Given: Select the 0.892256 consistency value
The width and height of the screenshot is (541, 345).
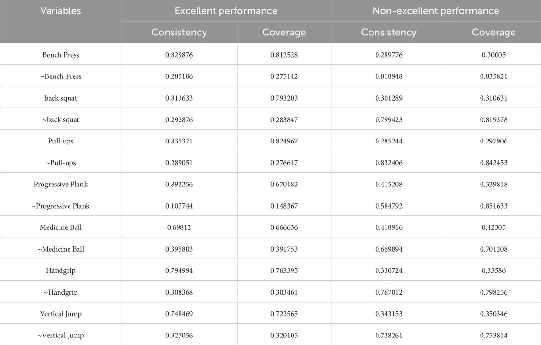Looking at the screenshot, I should 179,184.
